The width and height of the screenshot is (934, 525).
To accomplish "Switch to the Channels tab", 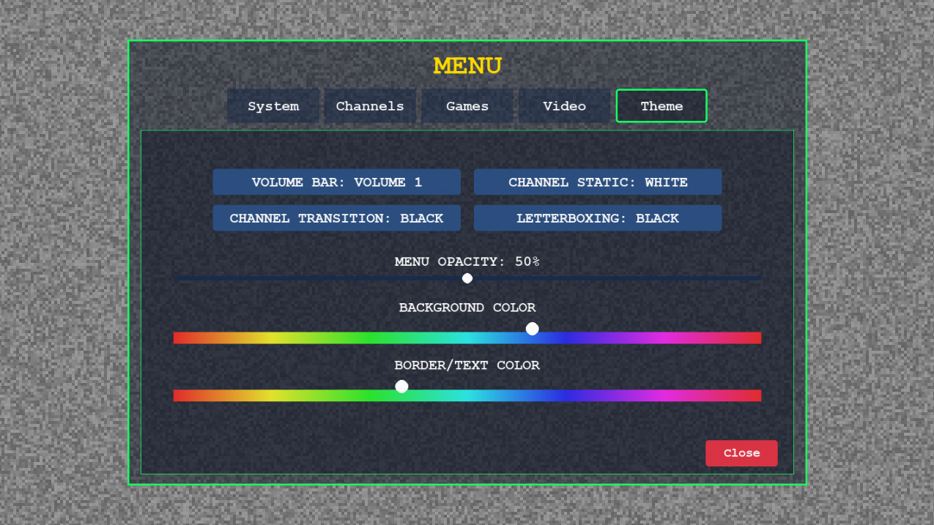I will pyautogui.click(x=370, y=106).
